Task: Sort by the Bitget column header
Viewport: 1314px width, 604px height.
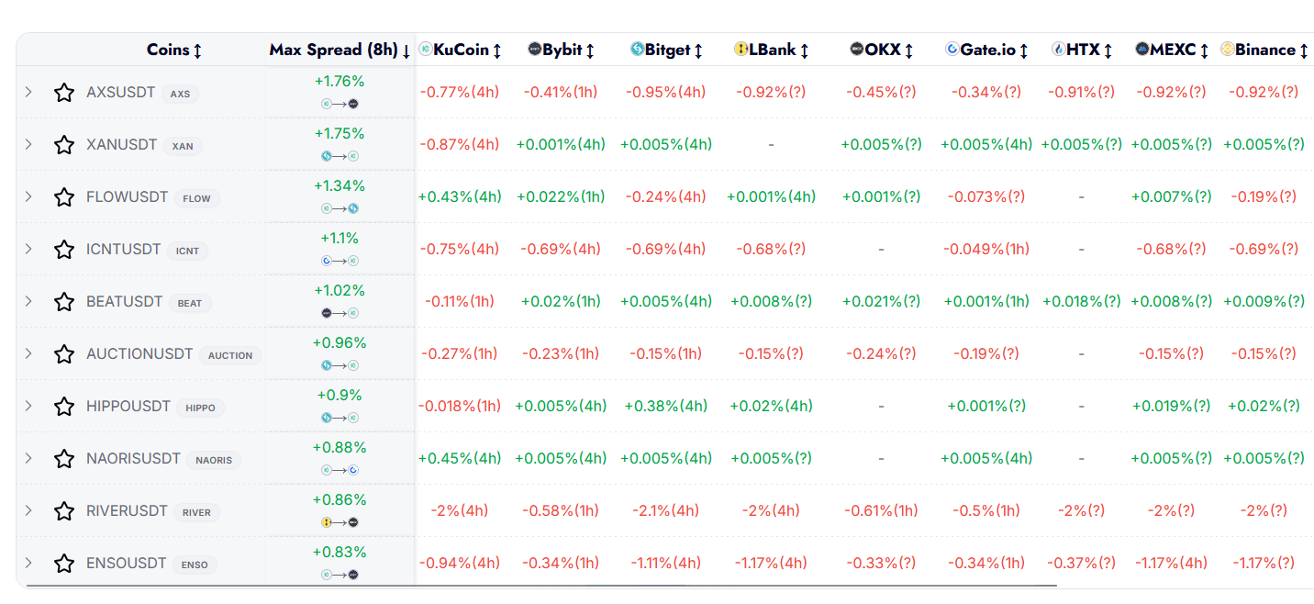Action: (x=665, y=50)
